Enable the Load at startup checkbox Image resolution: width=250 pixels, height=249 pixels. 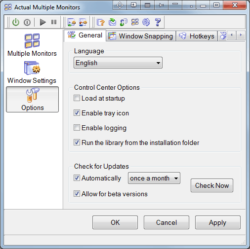click(x=77, y=98)
